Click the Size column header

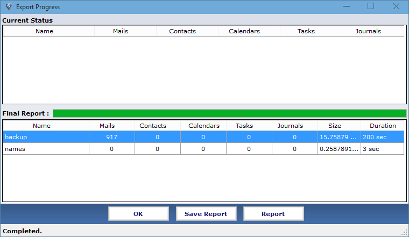pyautogui.click(x=335, y=126)
